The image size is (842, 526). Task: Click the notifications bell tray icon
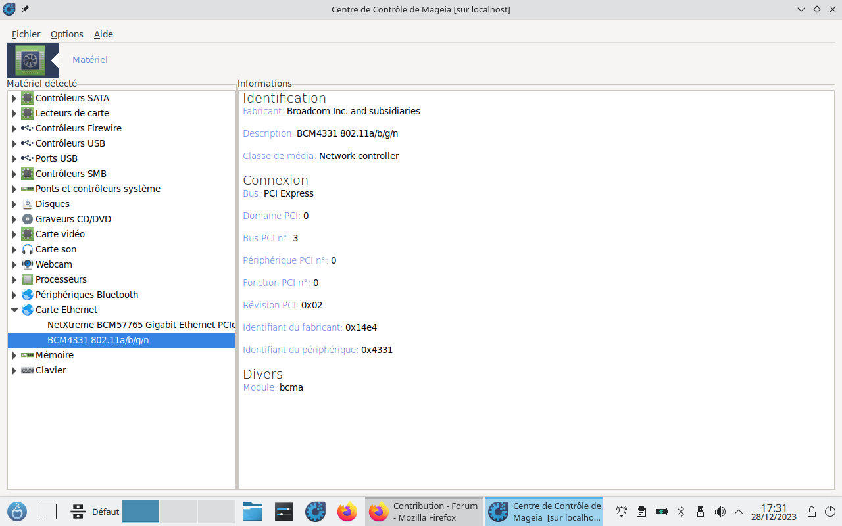click(x=622, y=512)
